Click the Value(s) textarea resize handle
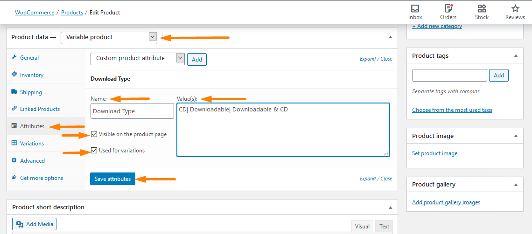The image size is (532, 234). [386, 153]
